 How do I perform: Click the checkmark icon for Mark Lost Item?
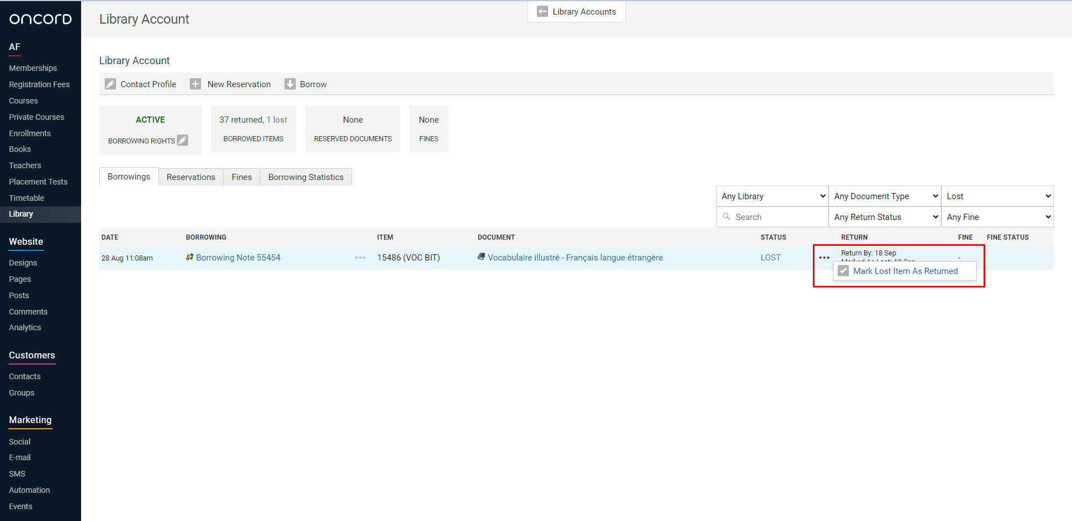pyautogui.click(x=843, y=271)
